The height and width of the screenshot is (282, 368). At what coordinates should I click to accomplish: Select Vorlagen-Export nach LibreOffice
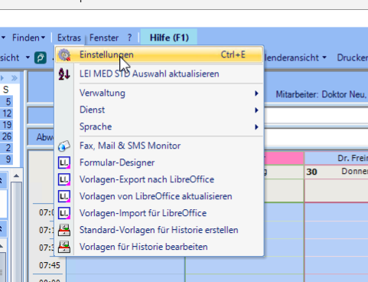159,179
